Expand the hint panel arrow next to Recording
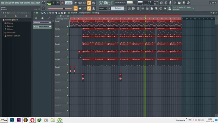 click(193, 8)
